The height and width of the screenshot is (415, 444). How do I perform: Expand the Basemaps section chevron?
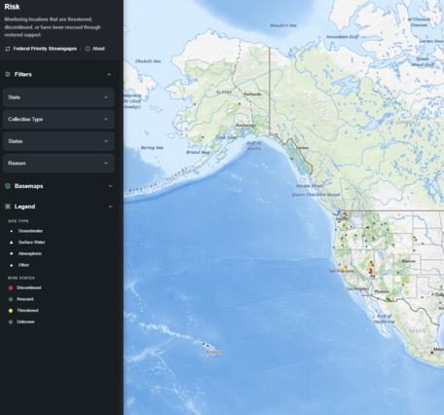click(x=110, y=186)
